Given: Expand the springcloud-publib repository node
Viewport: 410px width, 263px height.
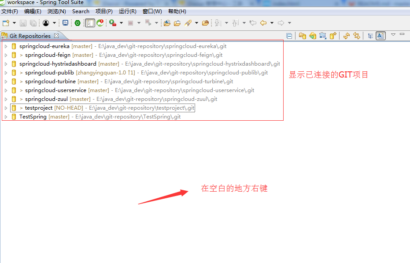Looking at the screenshot, I should [6, 73].
